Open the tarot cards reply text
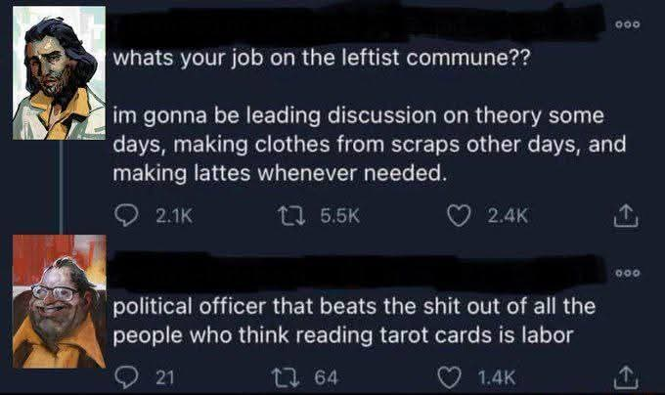This screenshot has height=395, width=665. pos(354,321)
